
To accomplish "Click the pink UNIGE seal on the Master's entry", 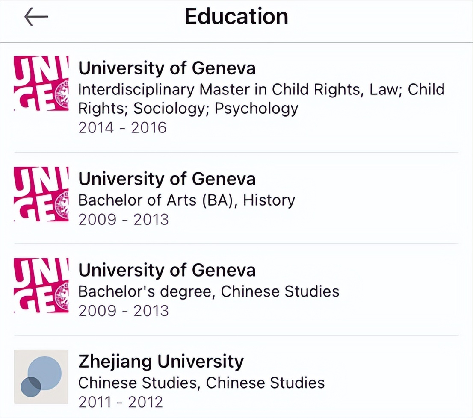I will [41, 83].
